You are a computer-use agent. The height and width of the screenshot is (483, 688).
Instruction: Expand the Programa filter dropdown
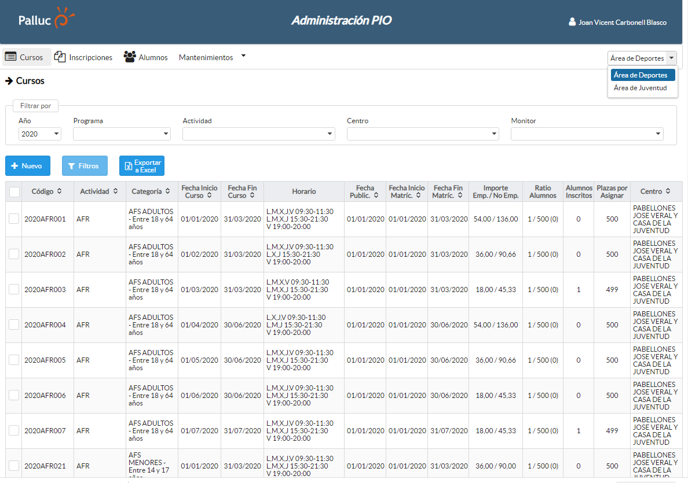pos(122,134)
